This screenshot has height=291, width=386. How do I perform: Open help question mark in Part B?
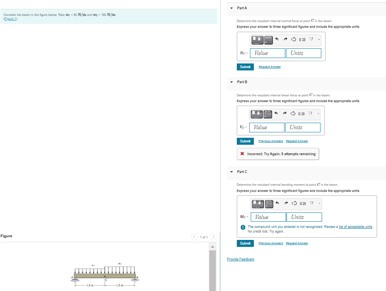pyautogui.click(x=310, y=113)
